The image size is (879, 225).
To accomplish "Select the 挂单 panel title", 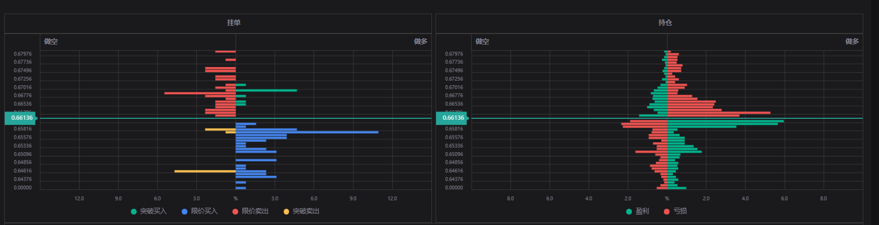I will [x=233, y=23].
